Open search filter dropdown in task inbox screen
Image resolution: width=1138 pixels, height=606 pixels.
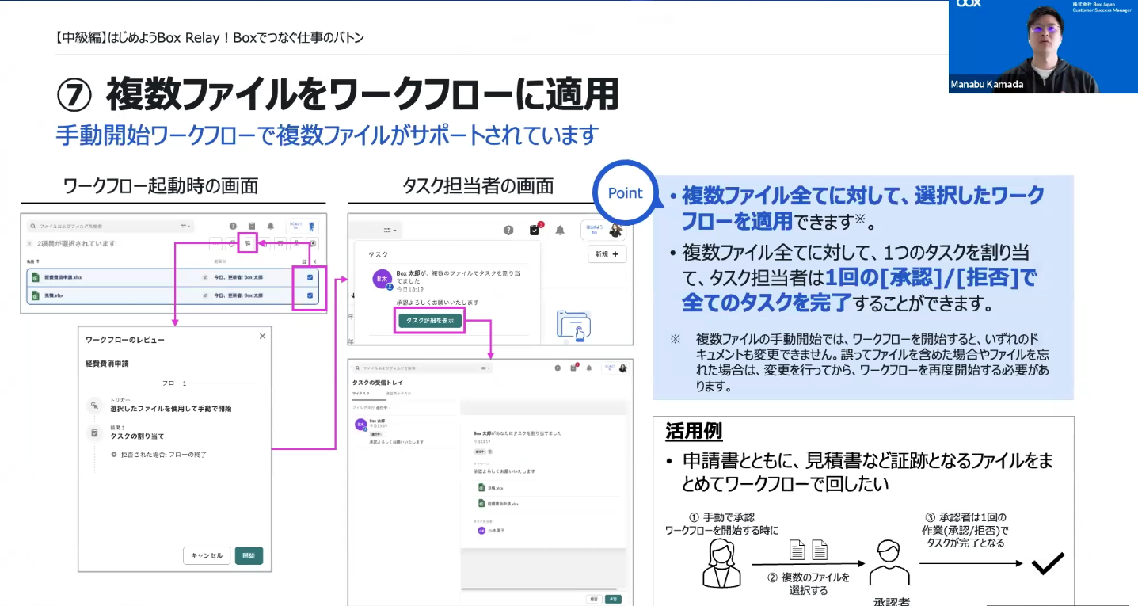pyautogui.click(x=485, y=368)
